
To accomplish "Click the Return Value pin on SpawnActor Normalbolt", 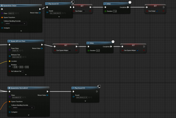I will point(47,95).
